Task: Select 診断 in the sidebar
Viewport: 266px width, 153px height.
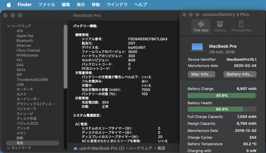Action: tap(20, 138)
